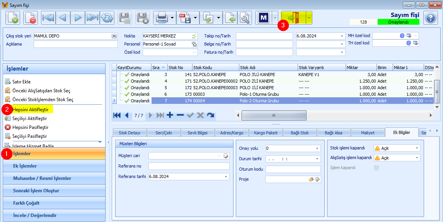
Task: Click the copy documents icon with green arrow
Action: tap(208, 18)
